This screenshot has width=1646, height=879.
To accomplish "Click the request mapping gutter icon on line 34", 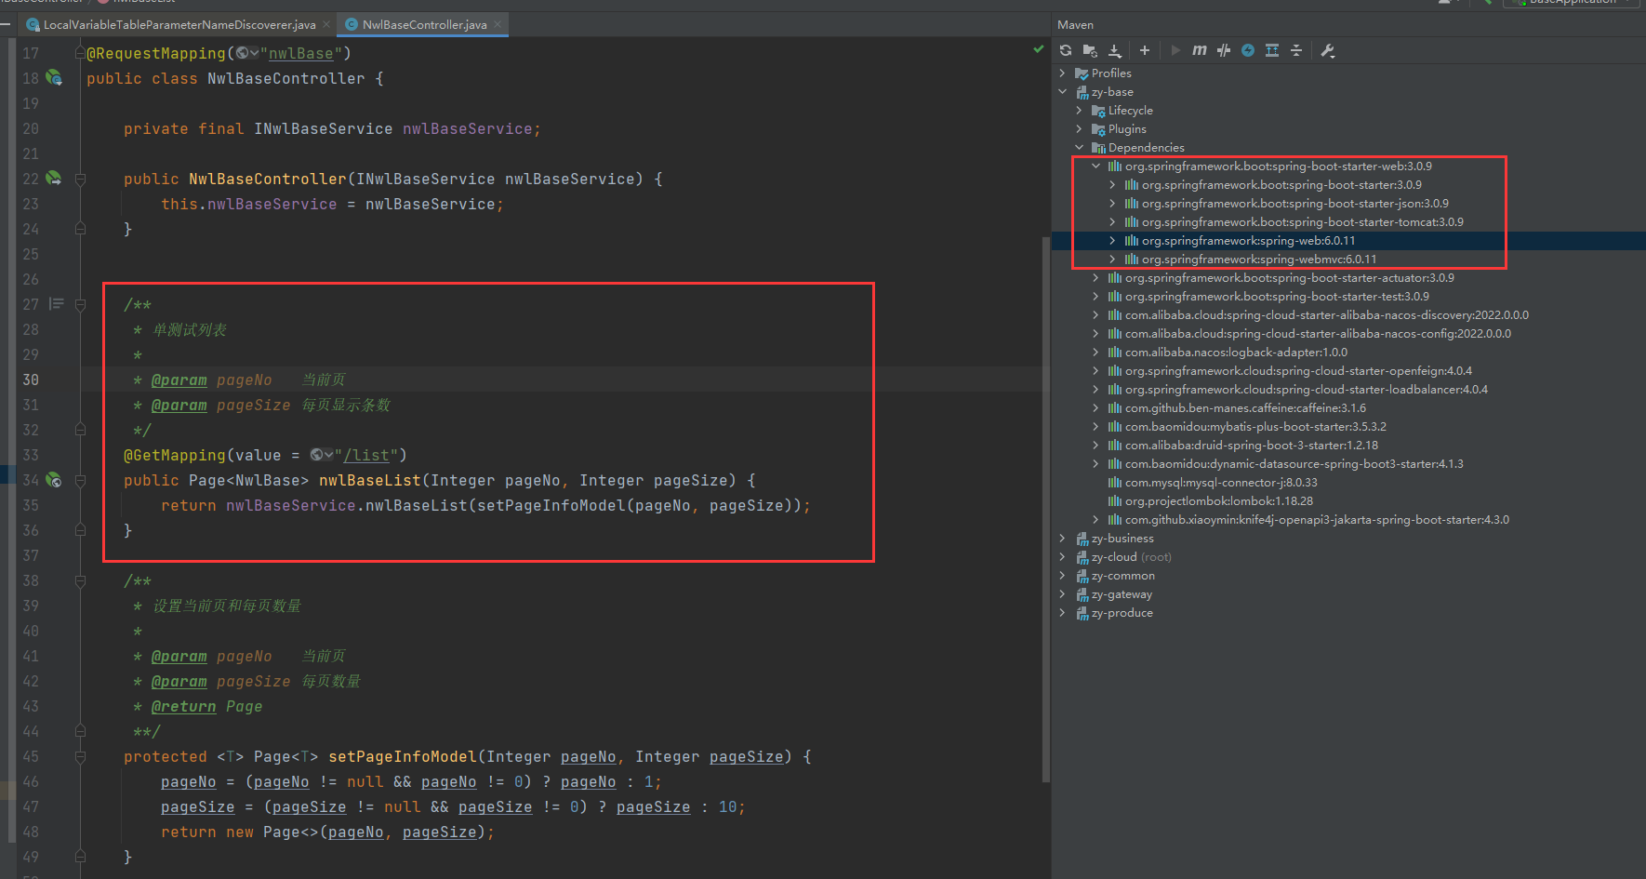I will point(54,480).
